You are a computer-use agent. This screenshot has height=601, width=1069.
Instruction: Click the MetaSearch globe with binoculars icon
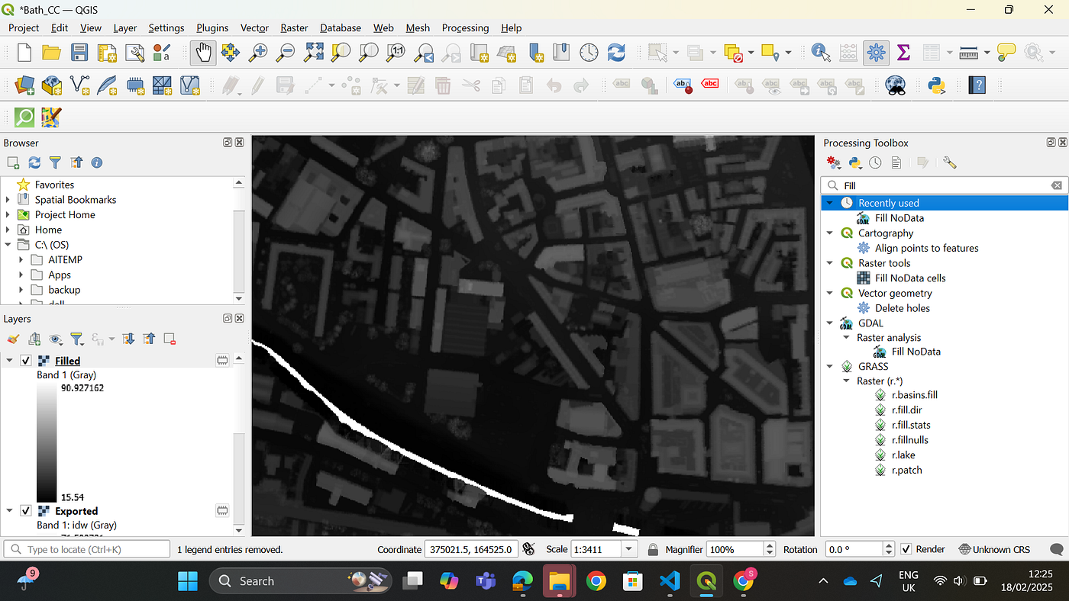pos(896,85)
